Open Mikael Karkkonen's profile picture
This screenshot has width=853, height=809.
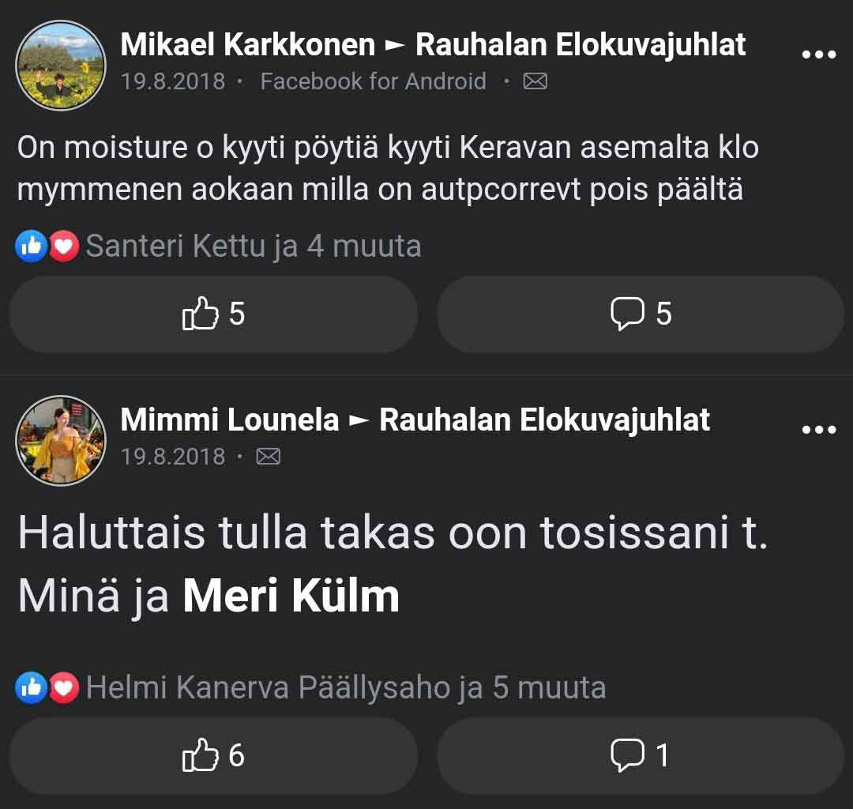coord(61,66)
